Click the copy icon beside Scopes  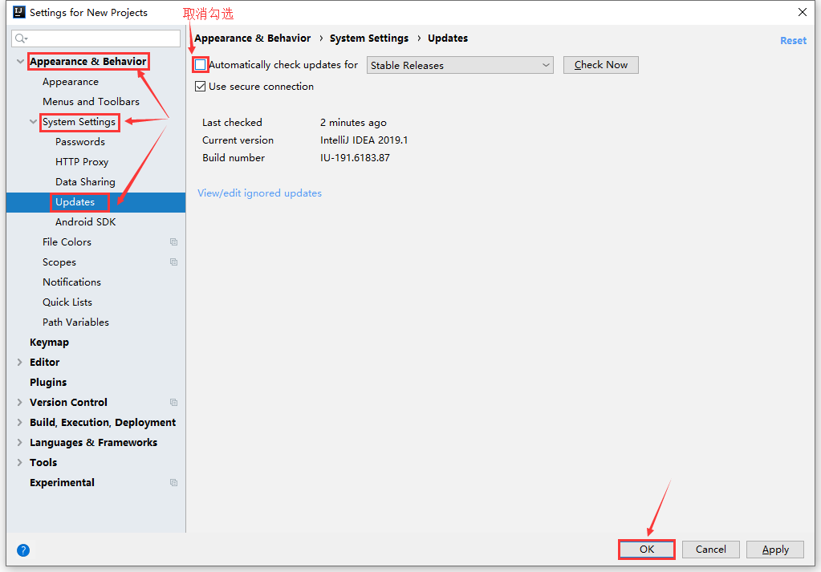click(x=174, y=262)
